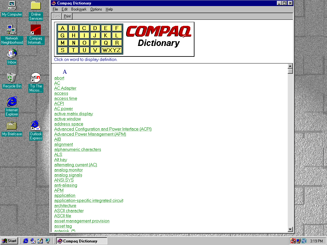
Task: Pick the S key tile
Action: coord(62,50)
